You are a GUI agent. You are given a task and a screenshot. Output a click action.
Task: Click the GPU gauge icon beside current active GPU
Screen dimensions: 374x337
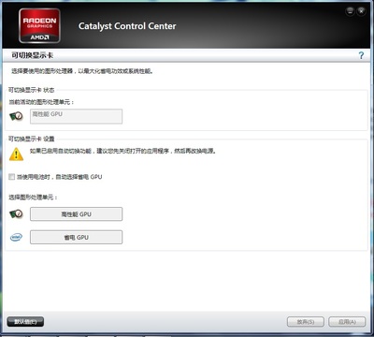(16, 116)
